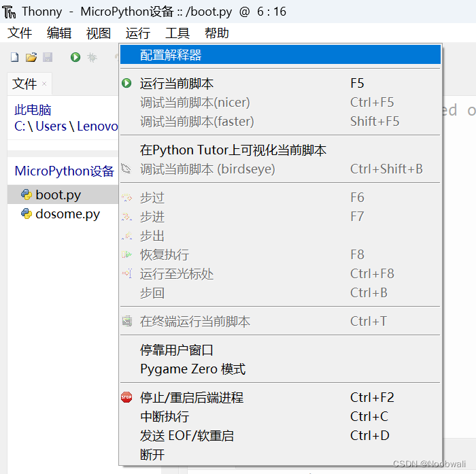Open the 编辑 menu
476x474 pixels.
[59, 33]
